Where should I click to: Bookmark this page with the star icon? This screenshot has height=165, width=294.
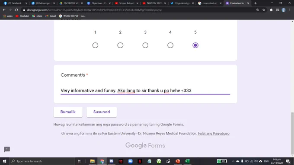[x=264, y=10]
